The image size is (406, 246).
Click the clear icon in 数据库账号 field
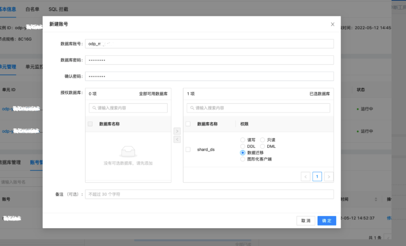point(329,44)
